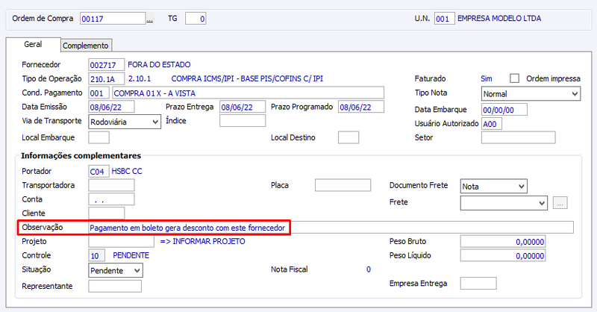Open the Tipo Nota dropdown

pos(531,94)
